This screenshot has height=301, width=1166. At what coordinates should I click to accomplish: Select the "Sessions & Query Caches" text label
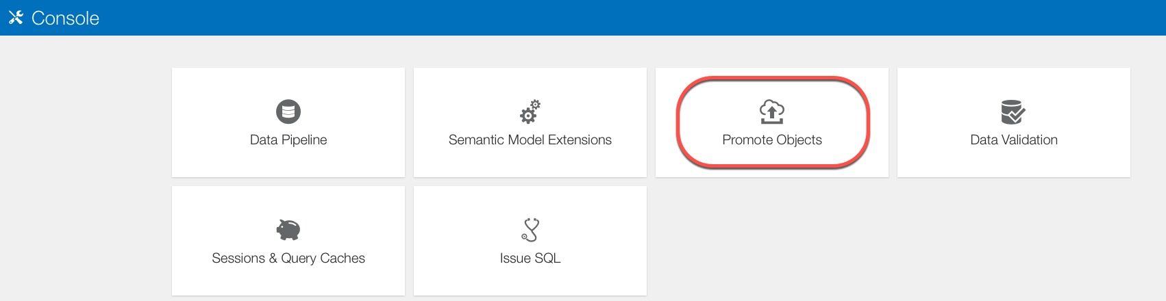click(288, 258)
